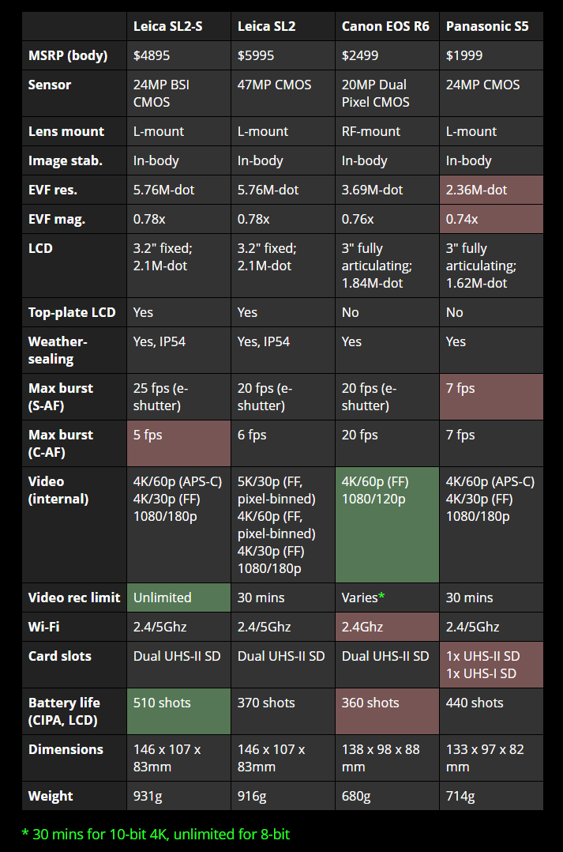Click the 47MP CMOS sensor cell
Image resolution: width=563 pixels, height=852 pixels.
(274, 85)
